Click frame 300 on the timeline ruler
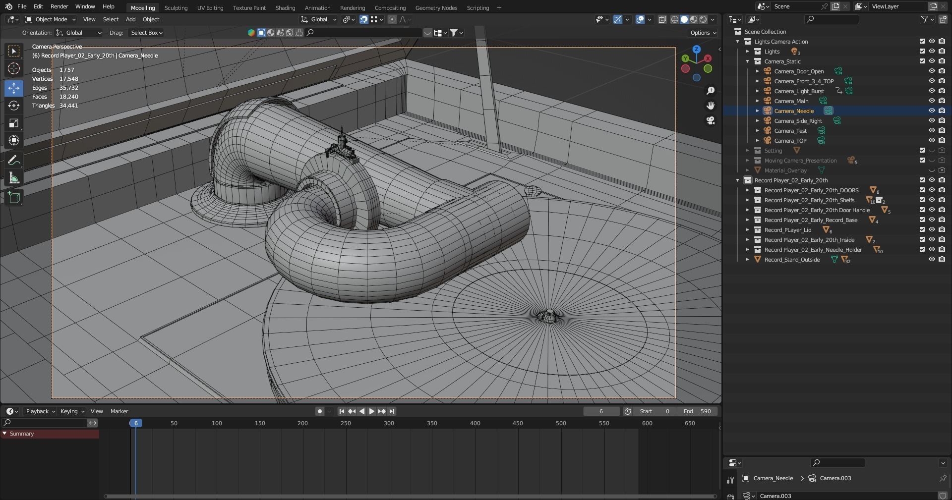This screenshot has width=952, height=500. [389, 423]
